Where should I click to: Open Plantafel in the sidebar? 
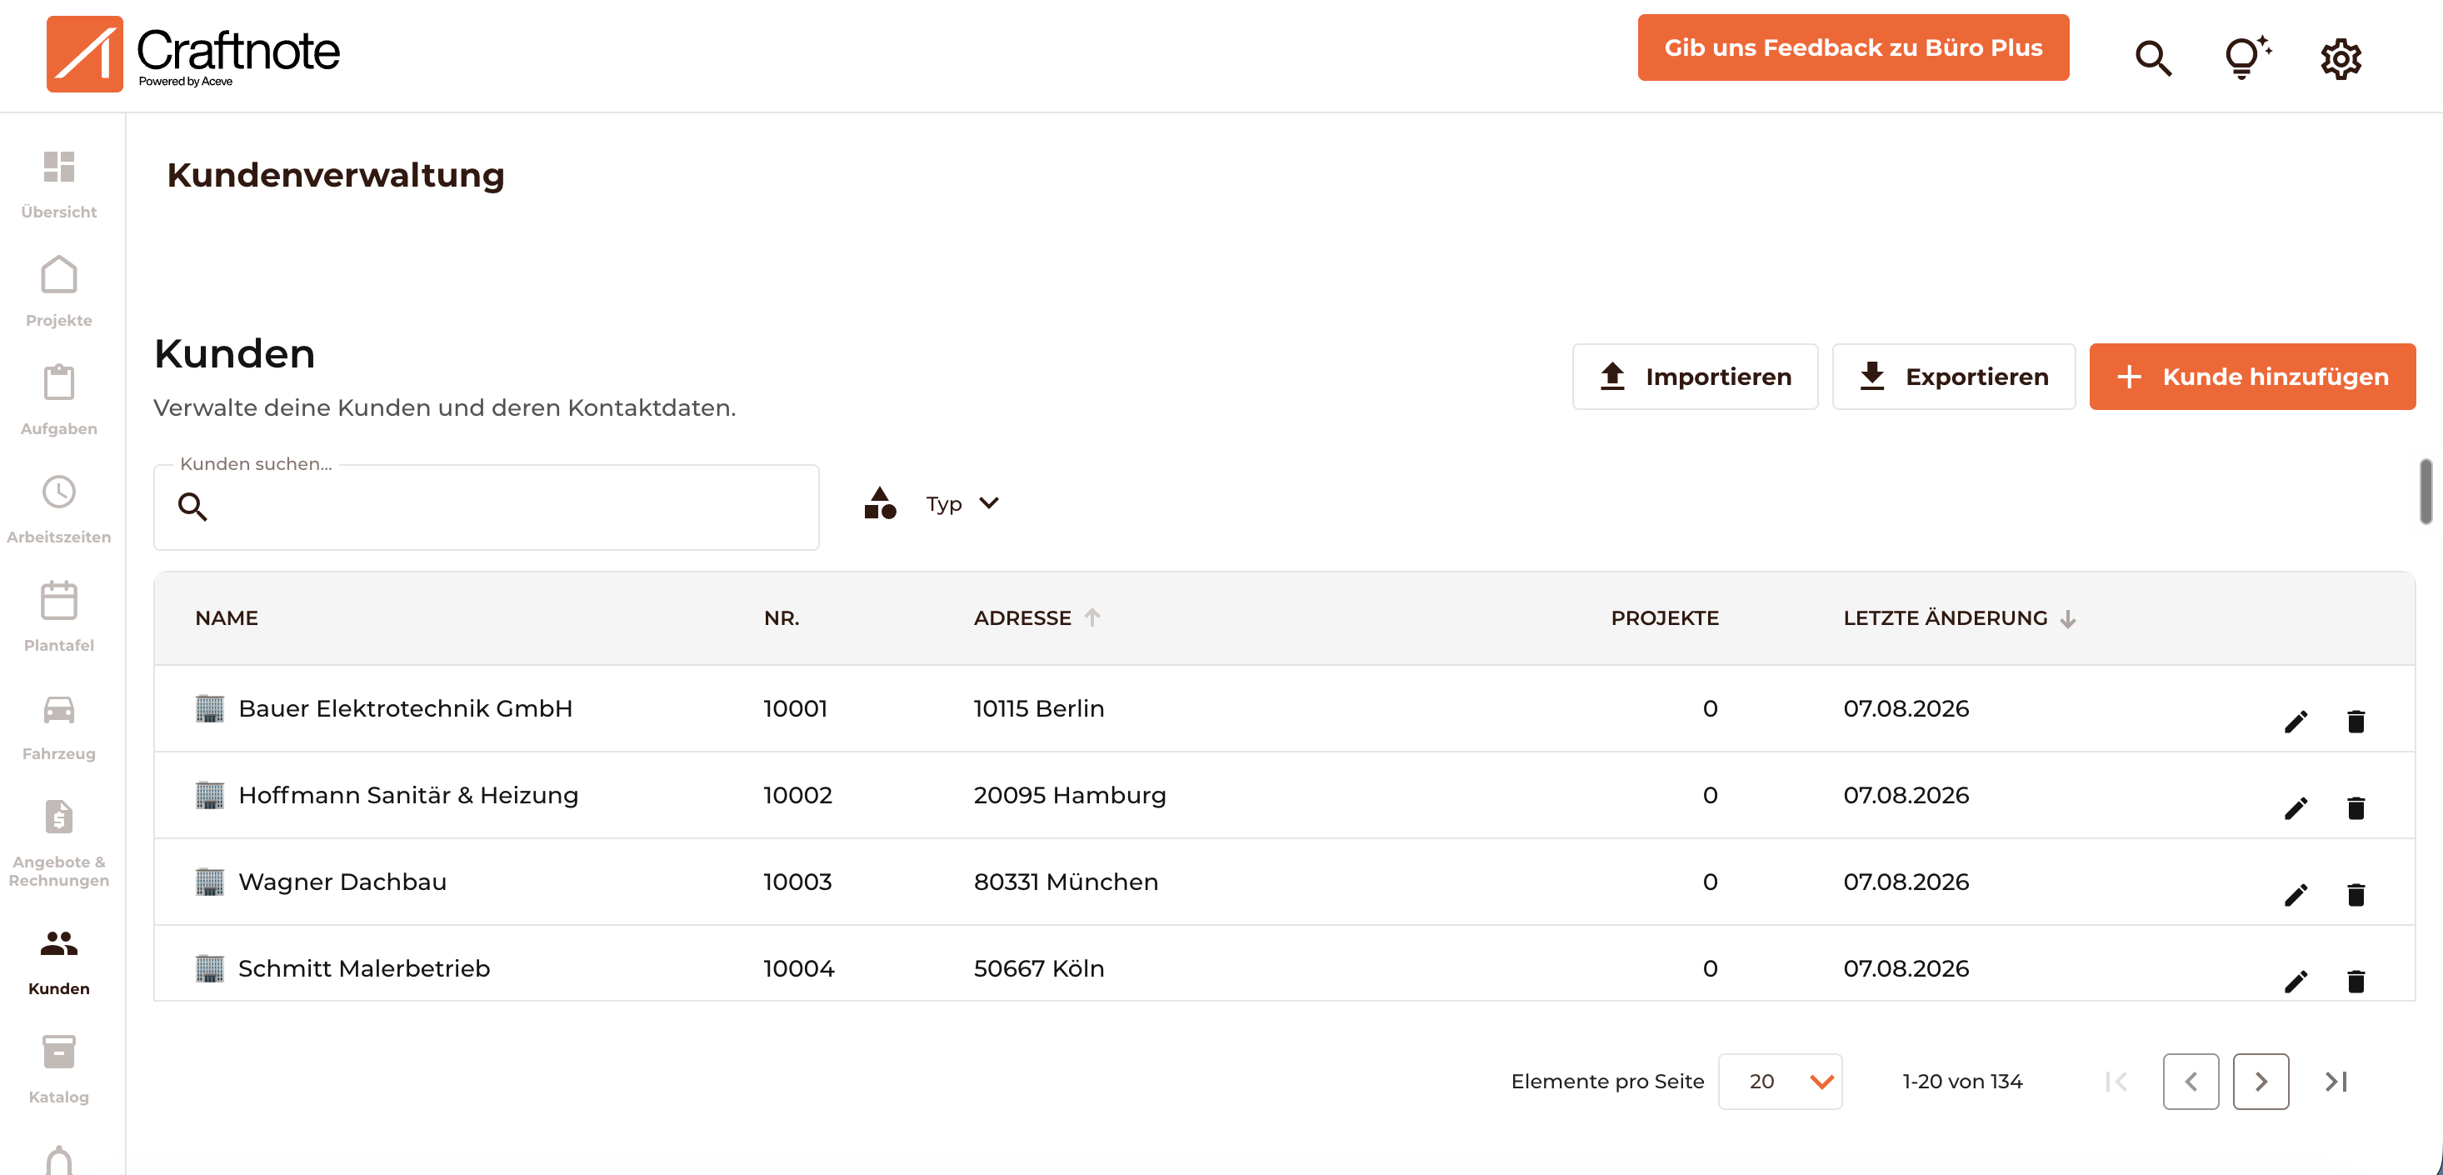[59, 617]
